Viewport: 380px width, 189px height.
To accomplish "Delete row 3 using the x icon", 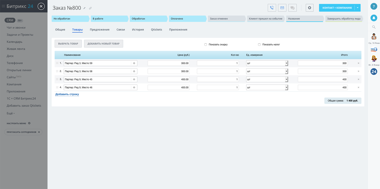I will click(x=358, y=79).
